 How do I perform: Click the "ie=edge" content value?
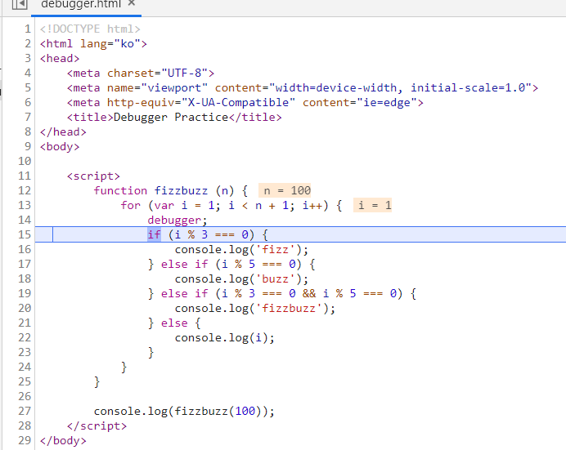387,103
